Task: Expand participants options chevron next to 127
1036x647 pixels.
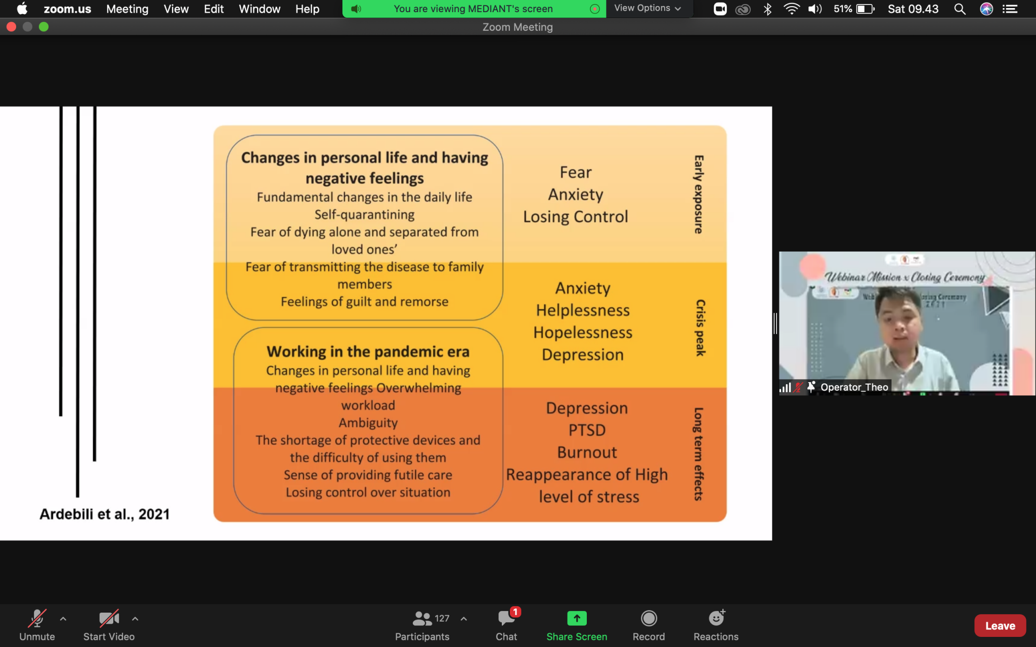Action: point(464,619)
